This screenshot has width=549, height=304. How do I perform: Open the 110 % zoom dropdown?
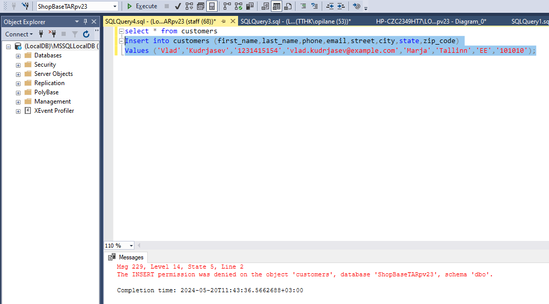tap(131, 246)
